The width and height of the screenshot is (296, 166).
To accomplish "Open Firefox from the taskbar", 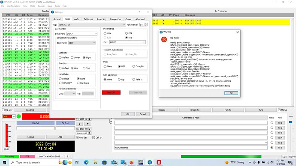I will pyautogui.click(x=132, y=162).
